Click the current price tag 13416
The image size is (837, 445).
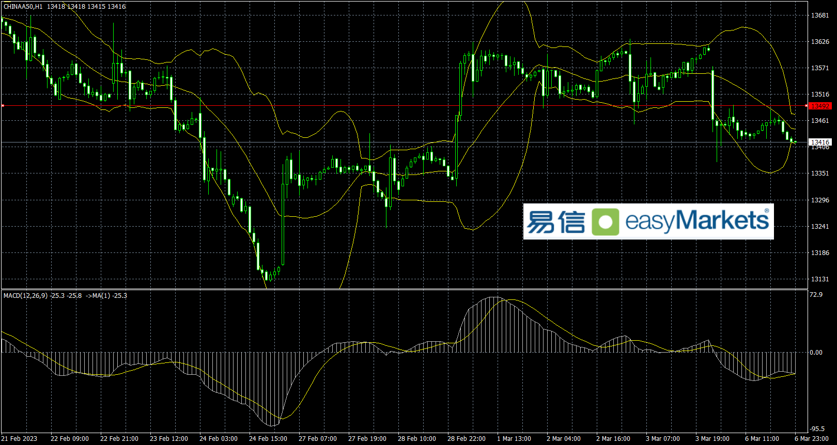[820, 142]
